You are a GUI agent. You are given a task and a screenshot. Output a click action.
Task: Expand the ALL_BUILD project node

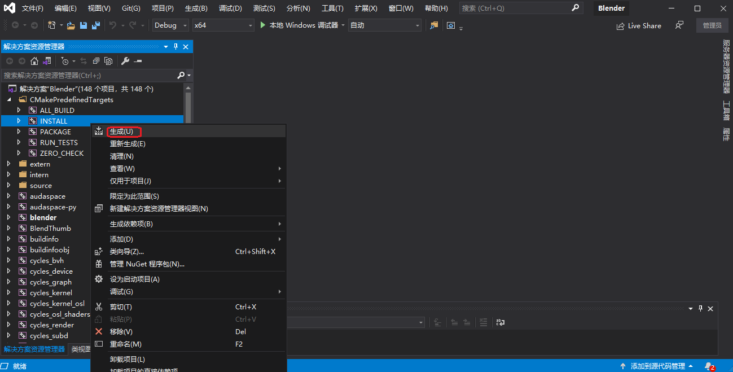click(19, 110)
